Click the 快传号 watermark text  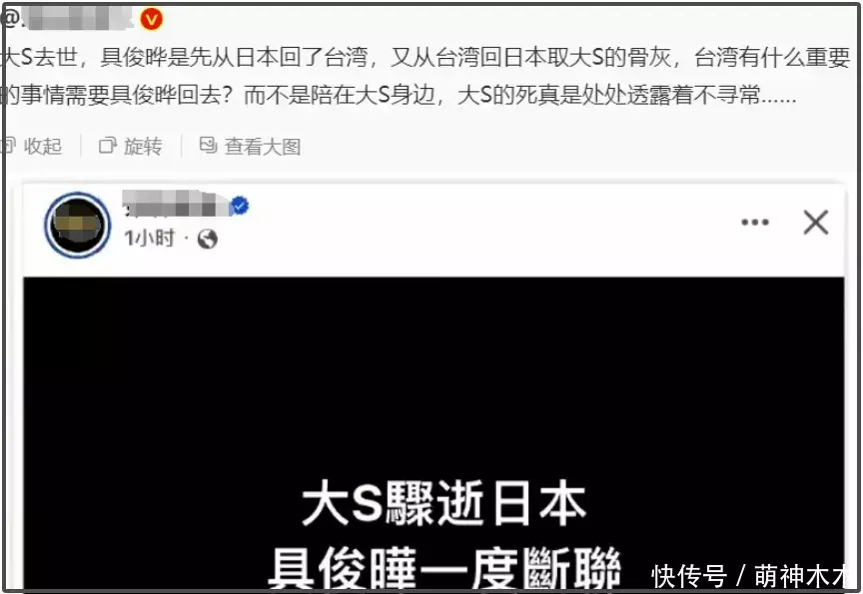click(689, 576)
